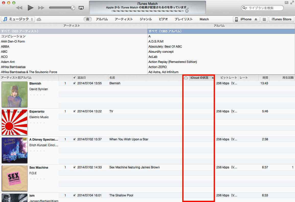
Task: Click the iCloud status cloud icon
Action: pos(39,19)
